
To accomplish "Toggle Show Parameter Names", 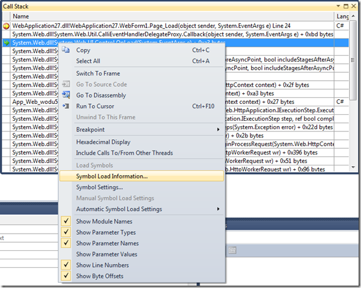I will tap(141, 243).
